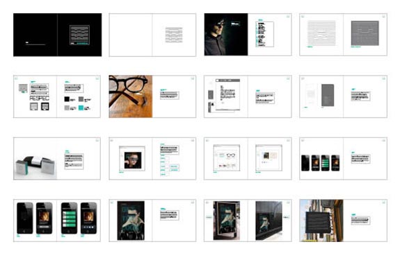
Task: Open the website homepage mockup spread
Action: 152,159
